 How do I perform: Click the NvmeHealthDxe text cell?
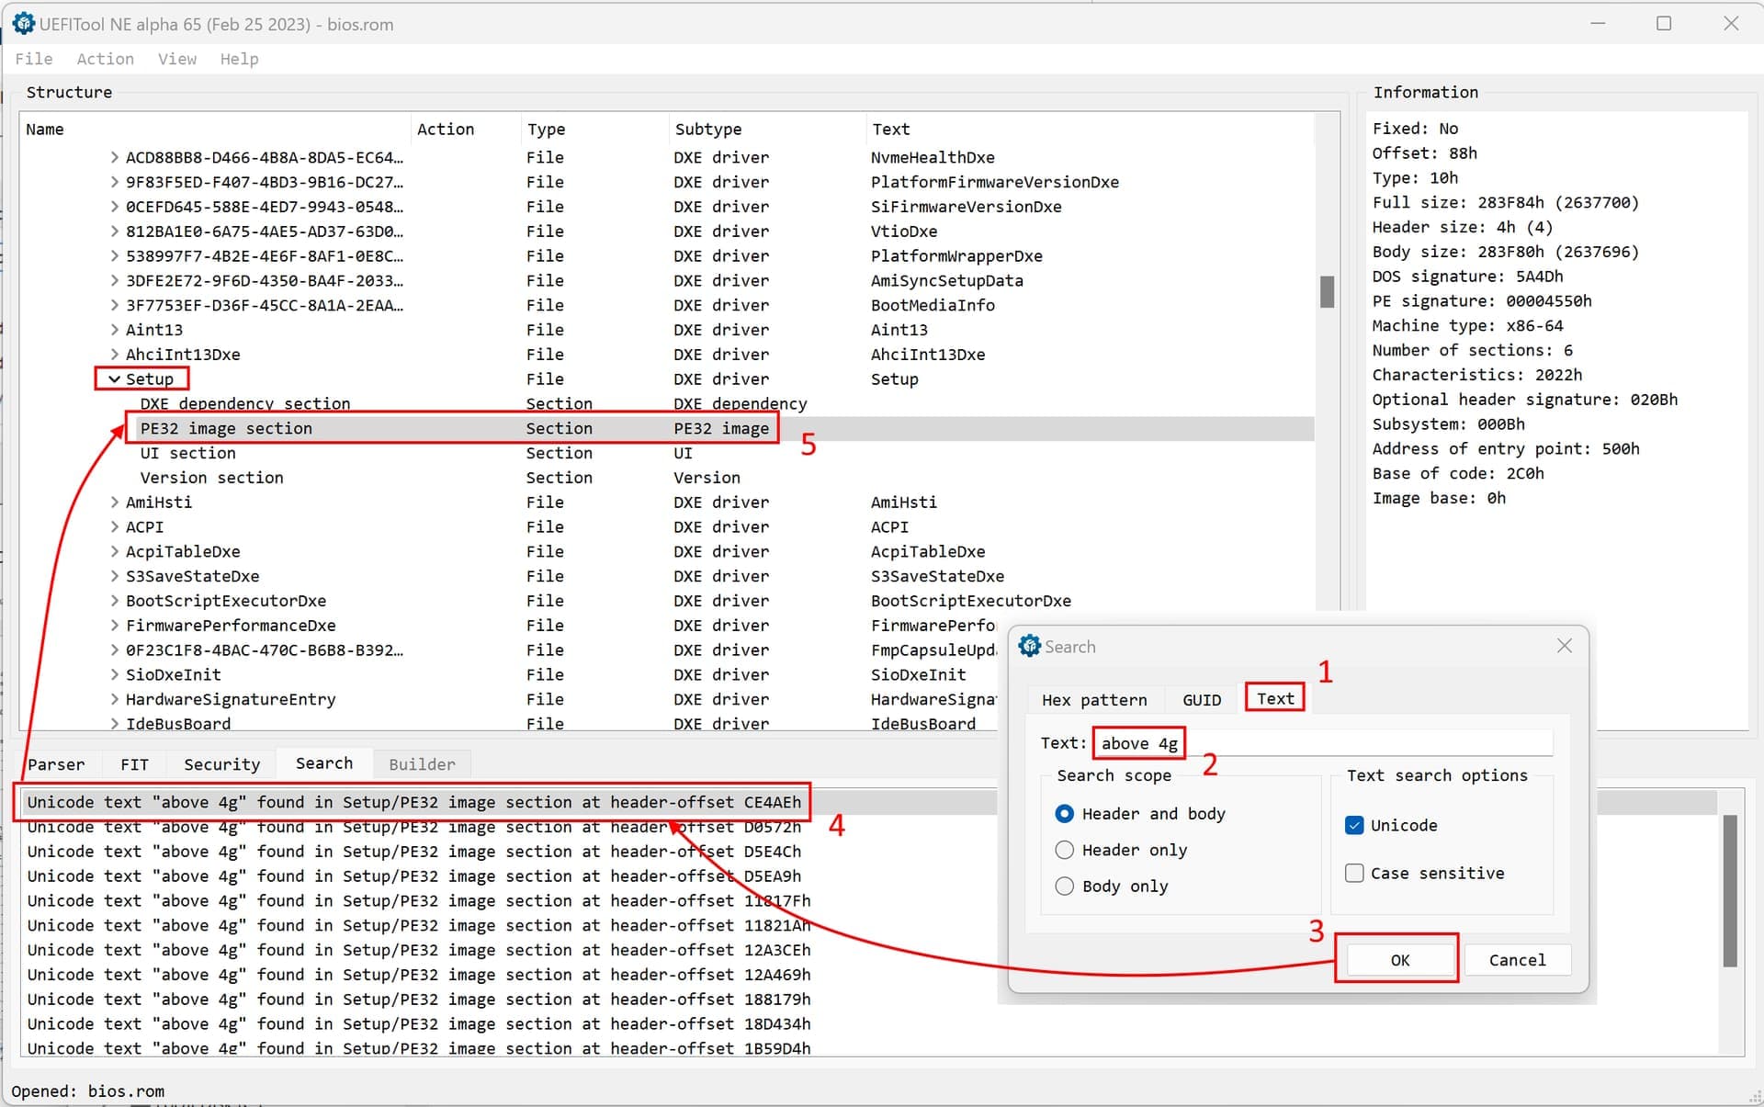tap(933, 157)
